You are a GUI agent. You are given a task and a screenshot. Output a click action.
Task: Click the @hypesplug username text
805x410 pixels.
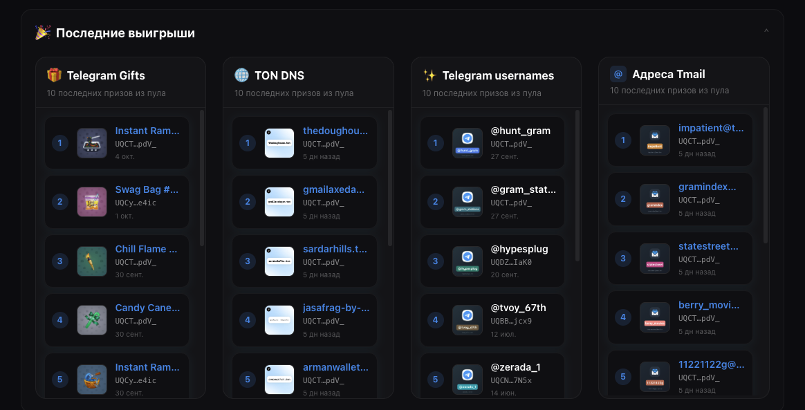coord(519,249)
